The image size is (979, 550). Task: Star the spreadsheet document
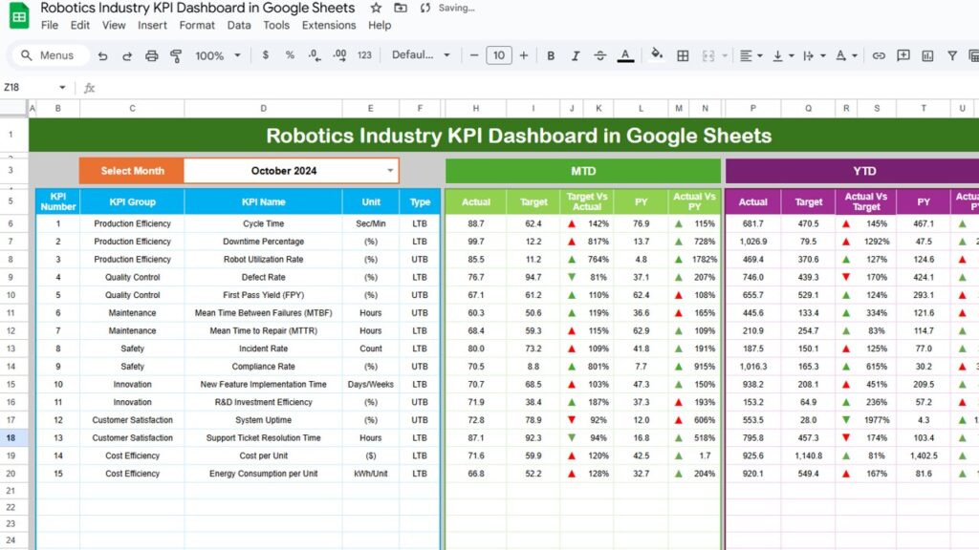(x=376, y=8)
